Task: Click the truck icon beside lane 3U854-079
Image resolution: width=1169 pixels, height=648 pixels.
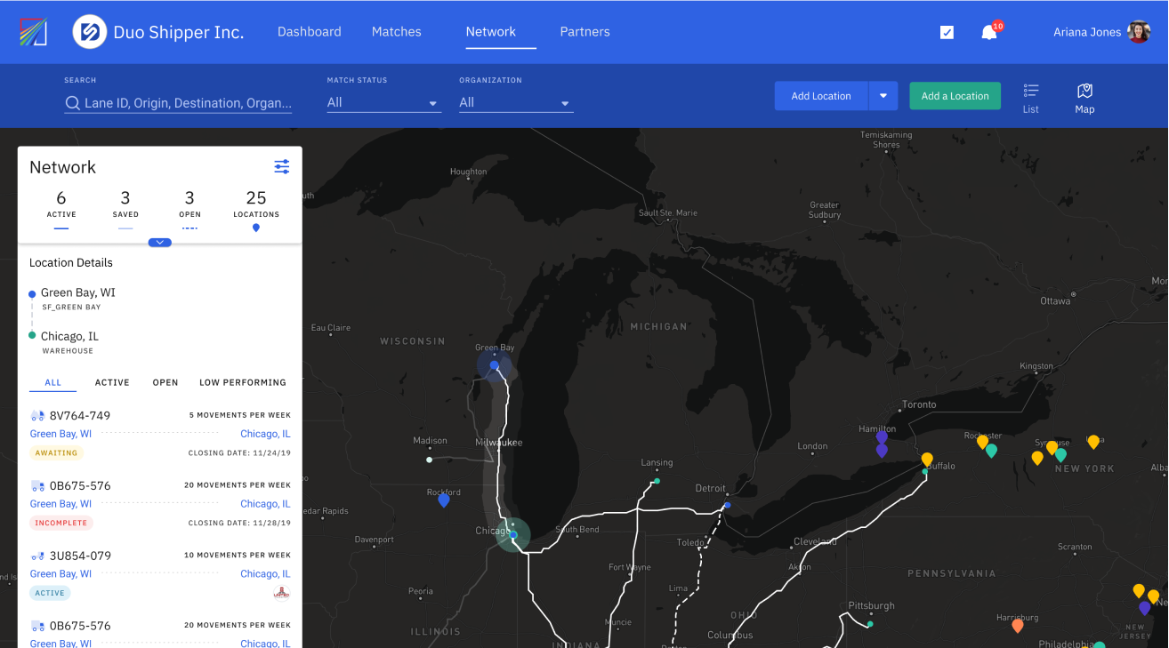Action: pyautogui.click(x=37, y=556)
